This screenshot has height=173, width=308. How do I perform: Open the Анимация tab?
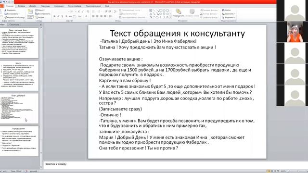tap(59, 6)
